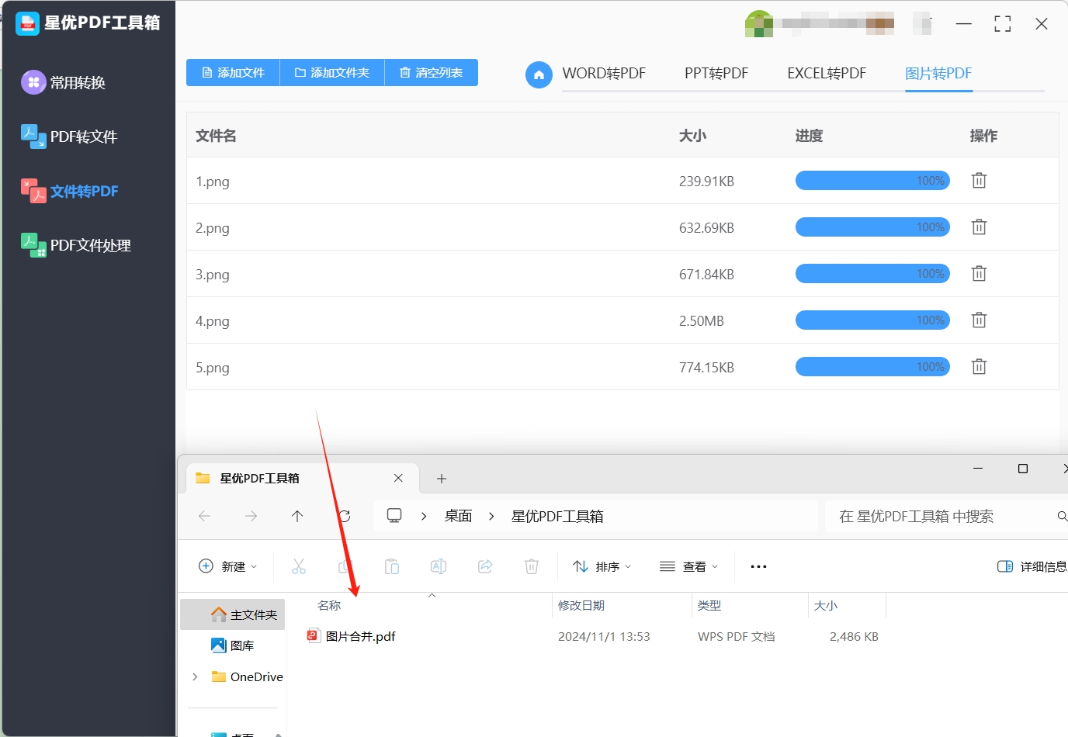1068x737 pixels.
Task: Go back in the Explorer window
Action: [205, 516]
